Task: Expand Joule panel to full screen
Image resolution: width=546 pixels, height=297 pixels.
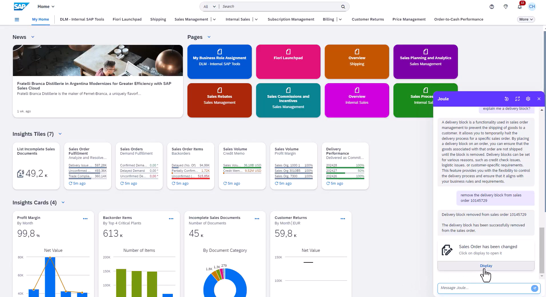Action: coord(517,99)
